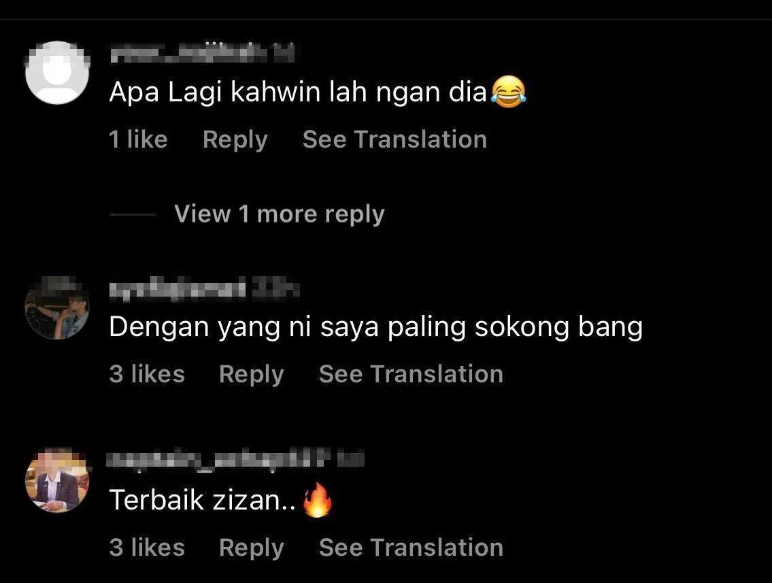See Translation for 'Terbaik zizan' comment
The width and height of the screenshot is (772, 583).
point(411,548)
